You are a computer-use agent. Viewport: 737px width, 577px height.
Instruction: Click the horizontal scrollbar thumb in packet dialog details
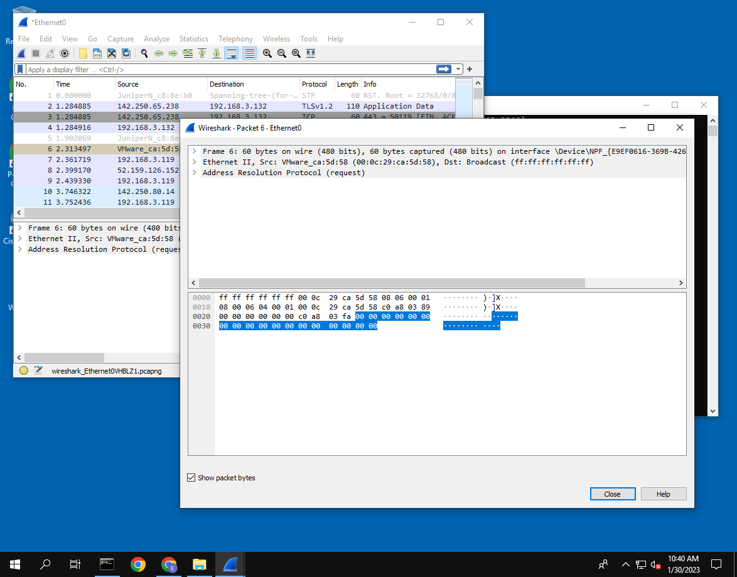392,283
